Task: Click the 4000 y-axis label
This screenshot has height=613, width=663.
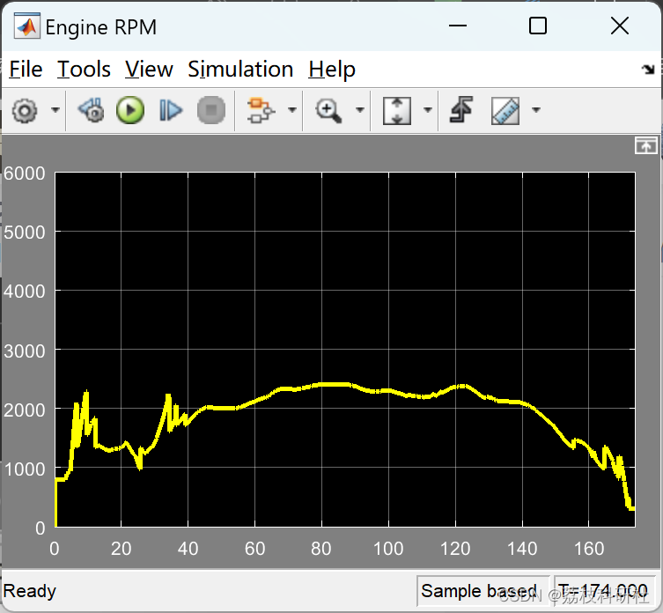Action: (x=25, y=292)
